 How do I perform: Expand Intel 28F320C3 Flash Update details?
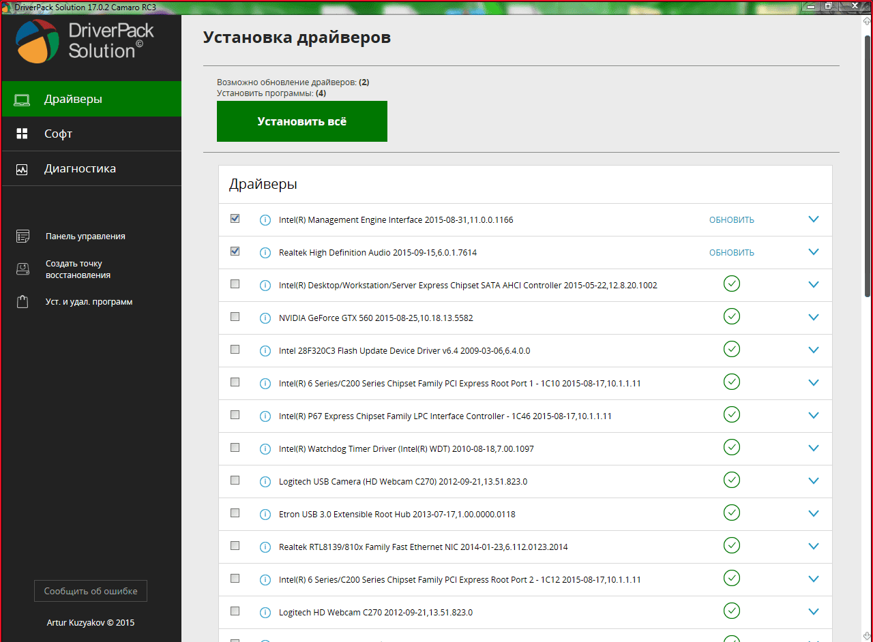click(x=813, y=350)
